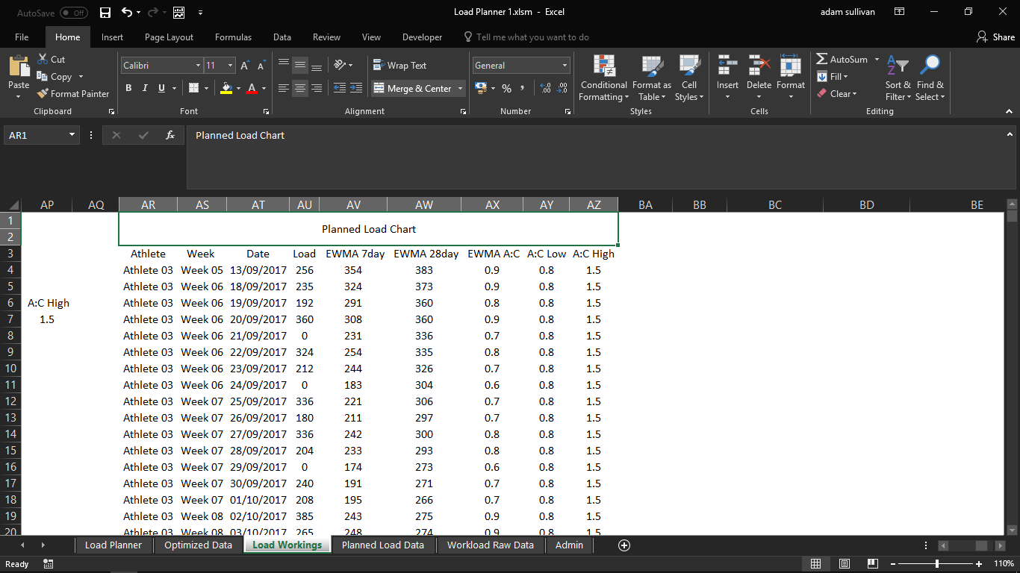This screenshot has width=1020, height=573.
Task: Open Sort & Filter tool
Action: coord(898,78)
